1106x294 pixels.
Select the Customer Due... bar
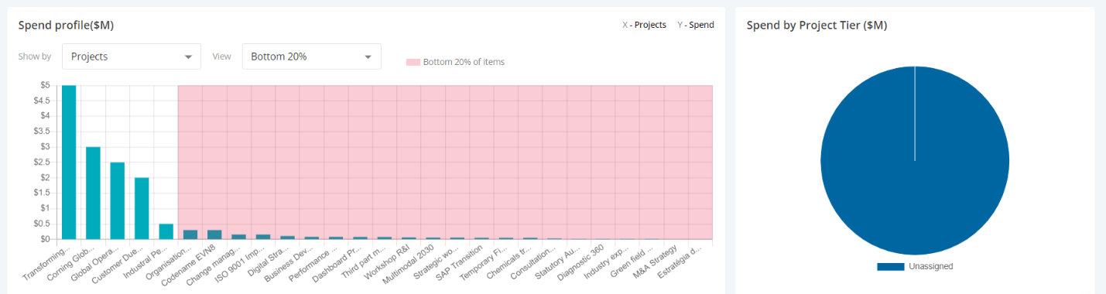[142, 208]
